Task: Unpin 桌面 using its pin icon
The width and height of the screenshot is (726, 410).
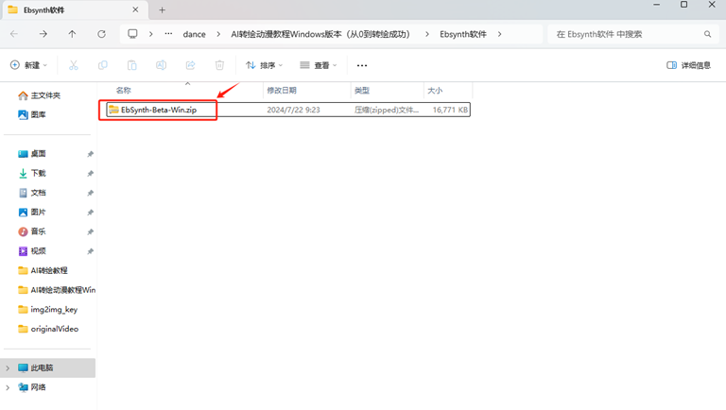Action: coord(91,154)
